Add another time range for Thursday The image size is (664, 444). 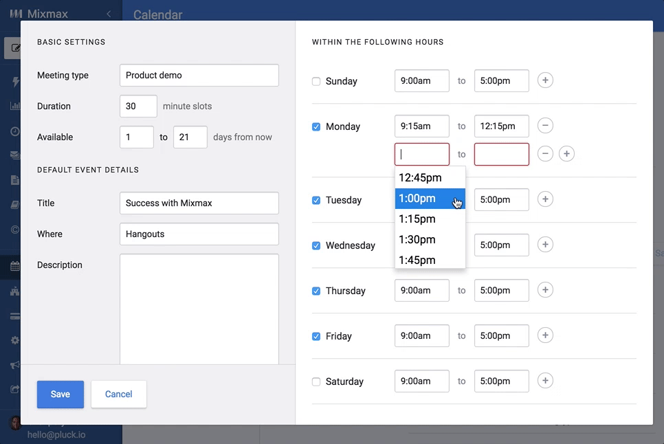pos(545,290)
